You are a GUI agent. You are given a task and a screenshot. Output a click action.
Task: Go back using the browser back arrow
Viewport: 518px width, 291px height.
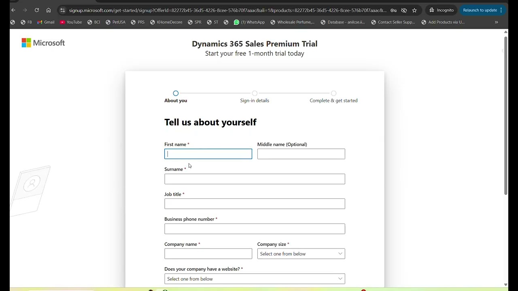[13, 10]
